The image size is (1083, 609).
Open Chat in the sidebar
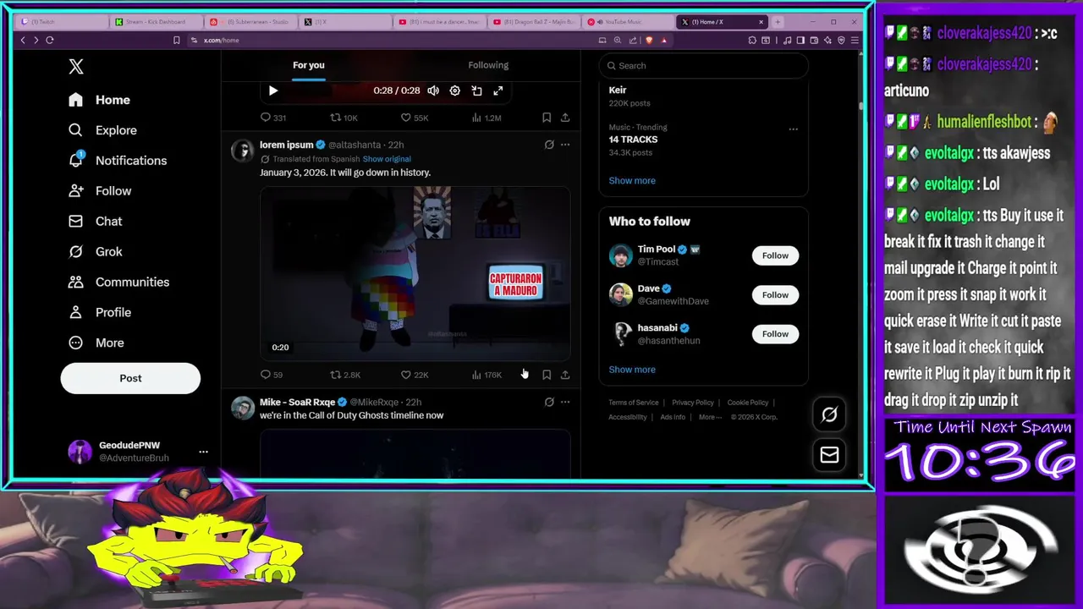click(96, 222)
